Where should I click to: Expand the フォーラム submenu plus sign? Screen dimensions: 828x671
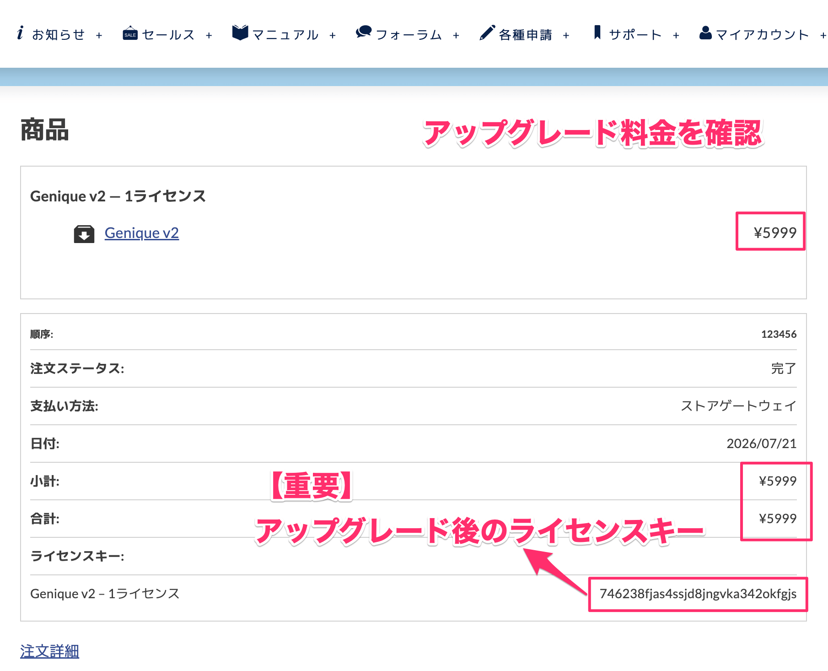tap(456, 35)
